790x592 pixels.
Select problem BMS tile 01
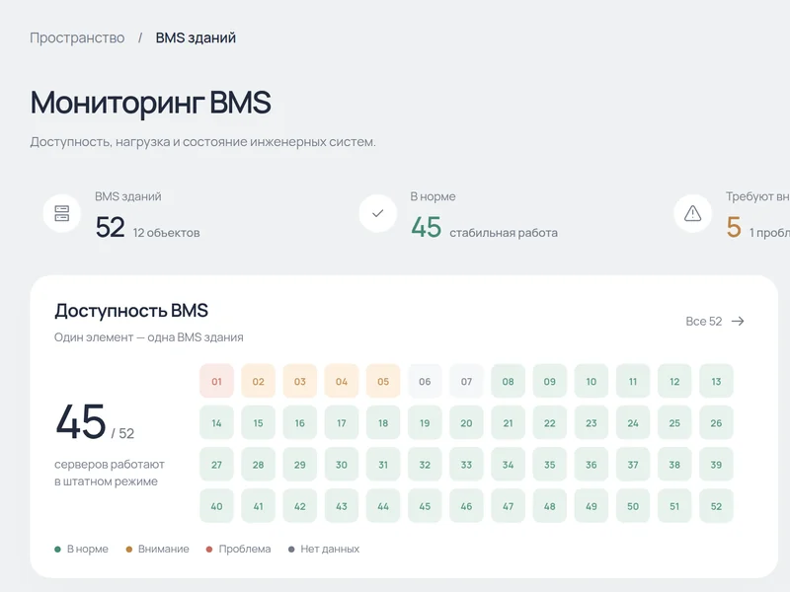(x=216, y=381)
